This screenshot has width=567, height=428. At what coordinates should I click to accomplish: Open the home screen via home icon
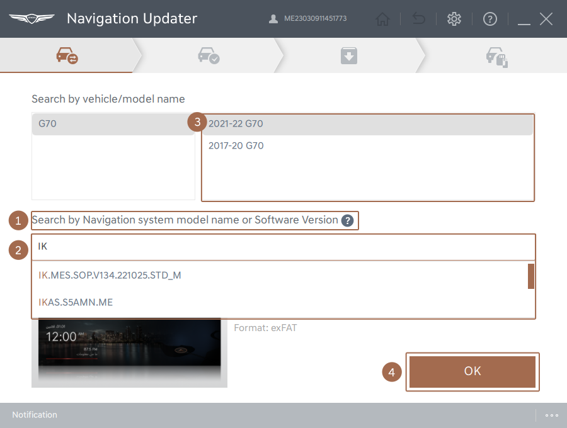click(x=382, y=19)
